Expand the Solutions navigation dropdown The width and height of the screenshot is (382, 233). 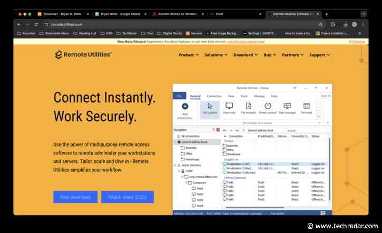coord(216,55)
